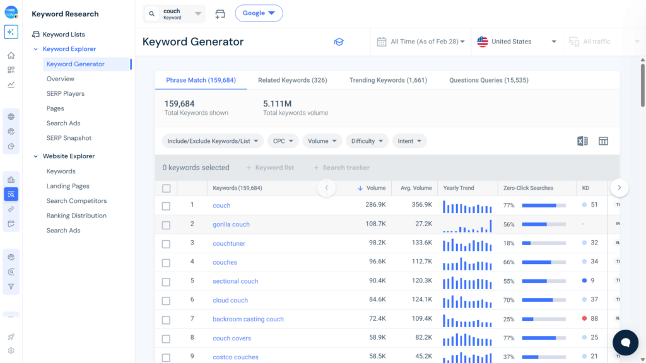This screenshot has height=363, width=646.
Task: Open the column customization table icon
Action: 603,141
